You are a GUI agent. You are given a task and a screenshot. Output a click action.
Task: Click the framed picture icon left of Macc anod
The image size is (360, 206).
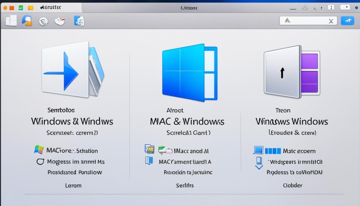pyautogui.click(x=149, y=149)
